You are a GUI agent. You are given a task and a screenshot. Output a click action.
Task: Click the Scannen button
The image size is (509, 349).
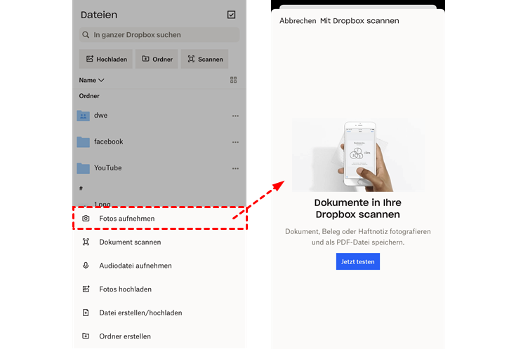click(x=204, y=59)
